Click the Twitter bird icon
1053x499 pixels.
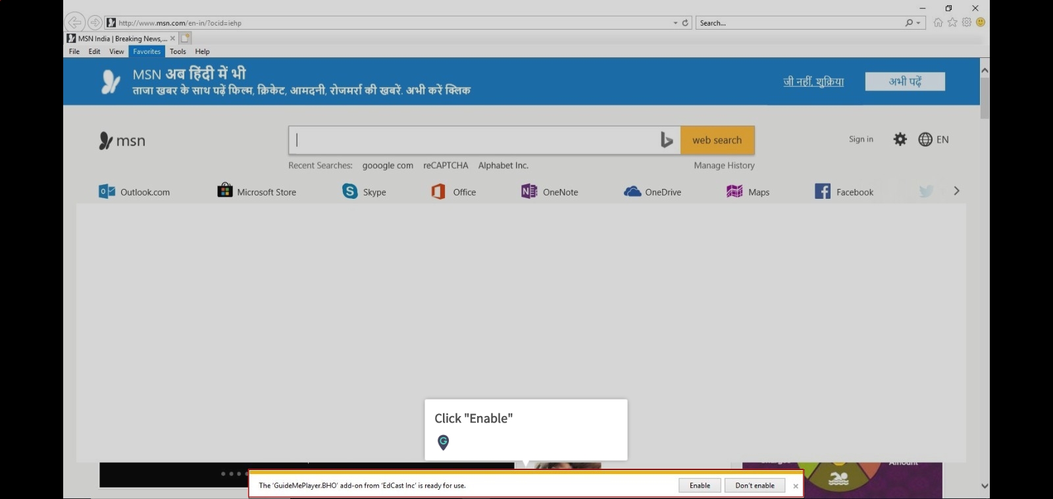pyautogui.click(x=926, y=192)
